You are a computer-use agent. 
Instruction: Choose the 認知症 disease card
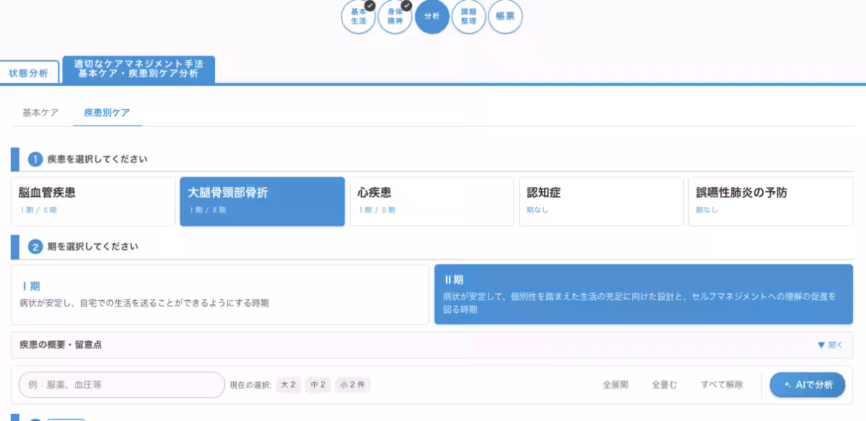coord(601,202)
